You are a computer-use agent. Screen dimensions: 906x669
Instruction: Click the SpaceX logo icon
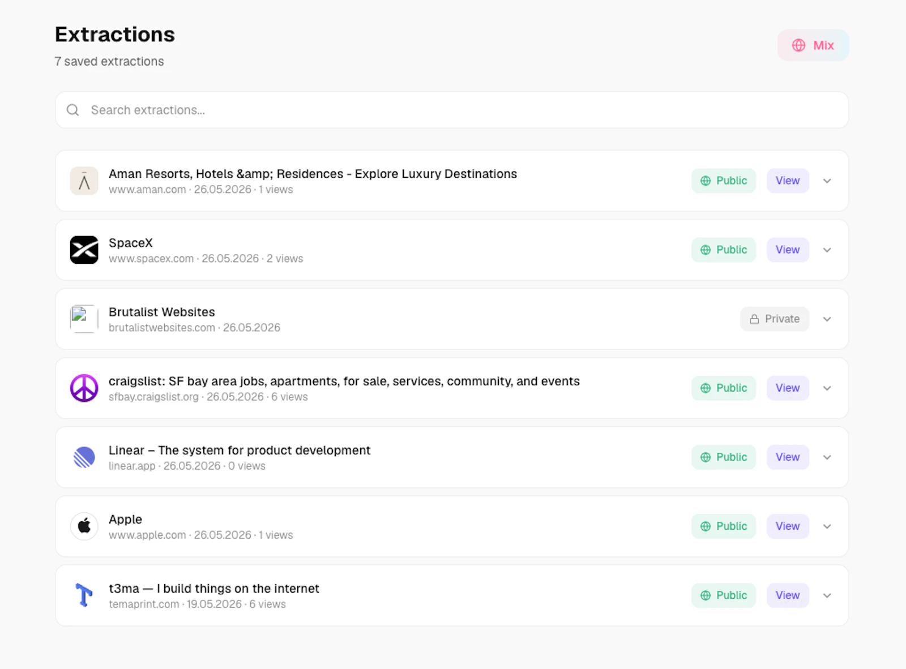(84, 250)
